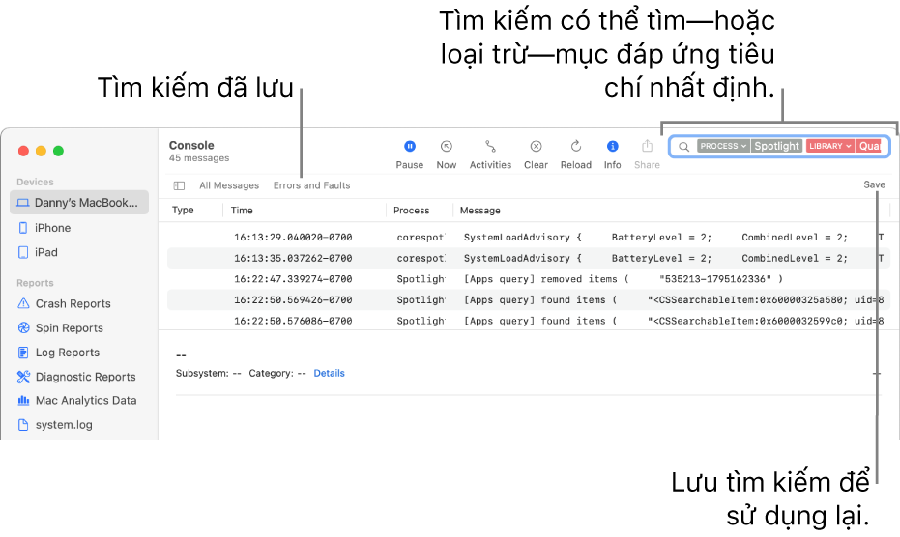Open the PROCESS filter dropdown
This screenshot has width=900, height=537.
pyautogui.click(x=723, y=146)
